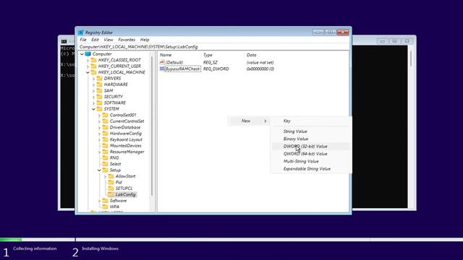The width and height of the screenshot is (463, 260).
Task: Click the HardwareConfig folder icon
Action: [x=106, y=134]
